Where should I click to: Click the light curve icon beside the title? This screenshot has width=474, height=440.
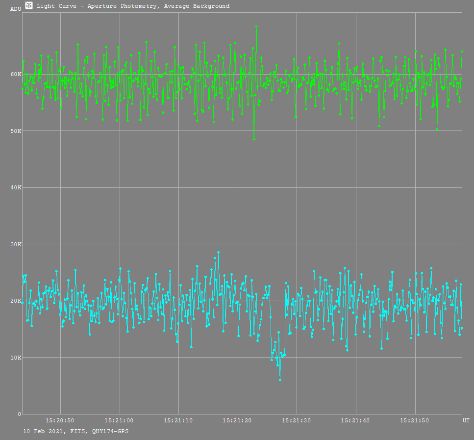click(29, 5)
